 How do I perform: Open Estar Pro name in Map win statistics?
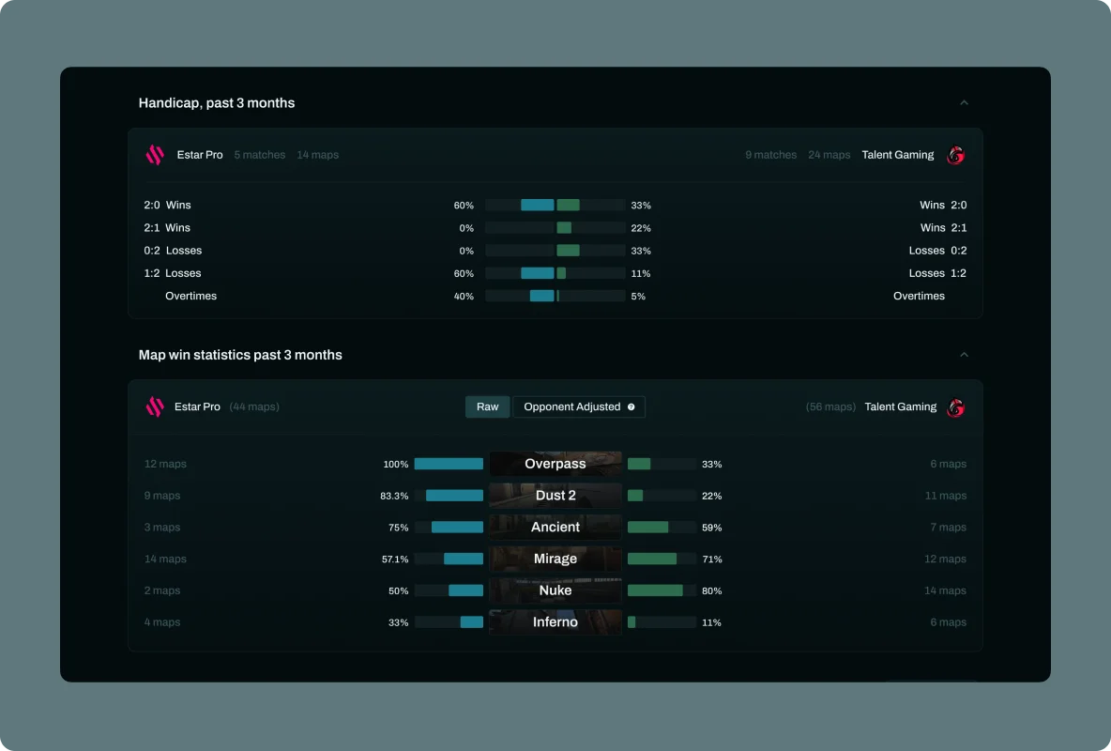click(197, 406)
